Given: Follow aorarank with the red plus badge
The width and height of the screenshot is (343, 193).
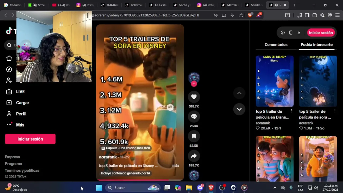Looking at the screenshot, I should [x=194, y=84].
